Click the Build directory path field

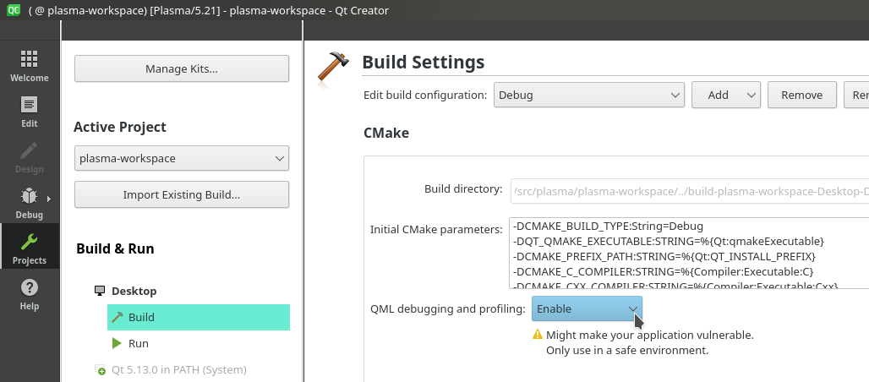point(690,191)
